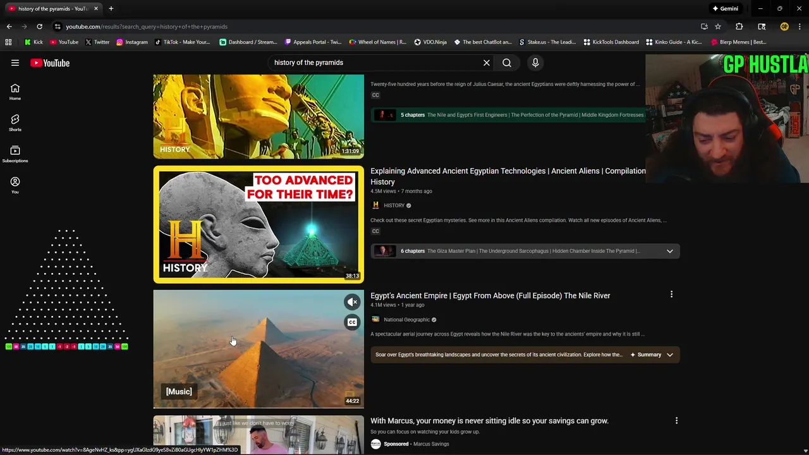Image resolution: width=809 pixels, height=455 pixels.
Task: Open the Chrome profile avatar
Action: point(784,27)
